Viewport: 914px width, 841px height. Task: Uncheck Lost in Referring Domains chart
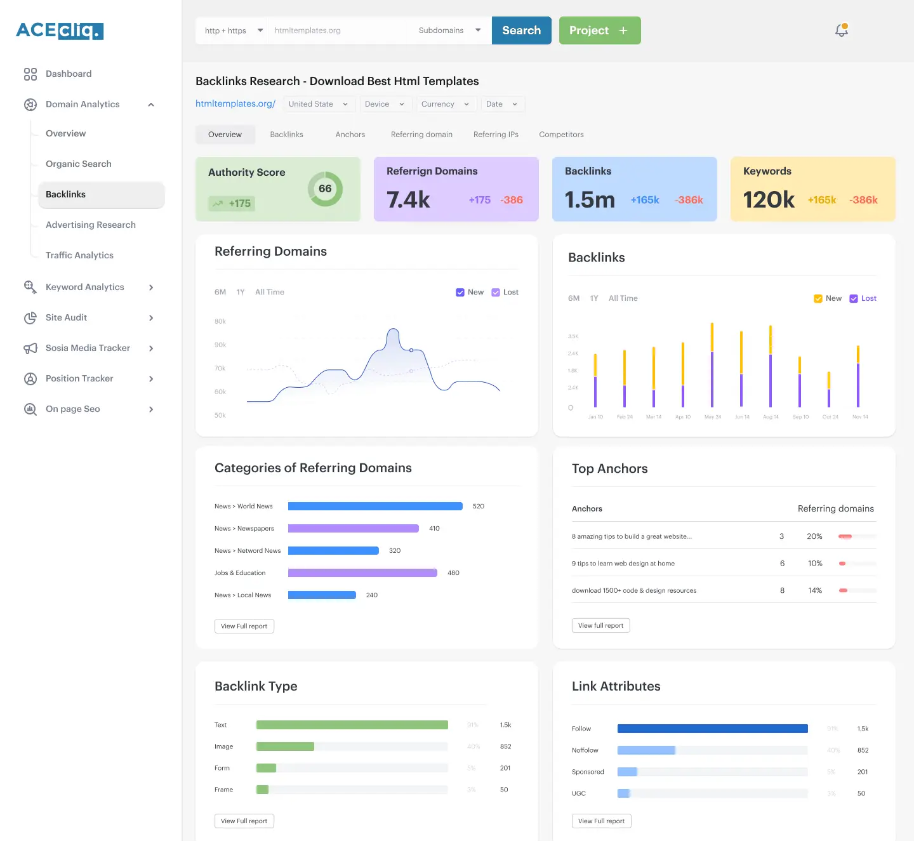pyautogui.click(x=496, y=293)
